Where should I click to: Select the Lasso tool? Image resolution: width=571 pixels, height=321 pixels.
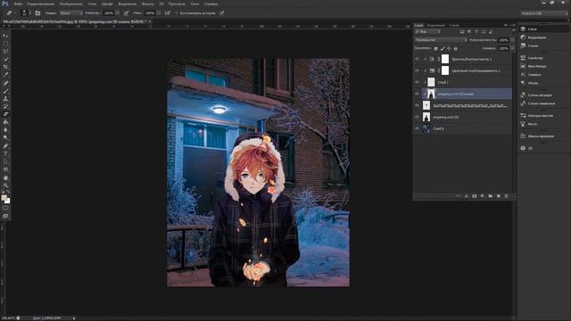pyautogui.click(x=5, y=52)
